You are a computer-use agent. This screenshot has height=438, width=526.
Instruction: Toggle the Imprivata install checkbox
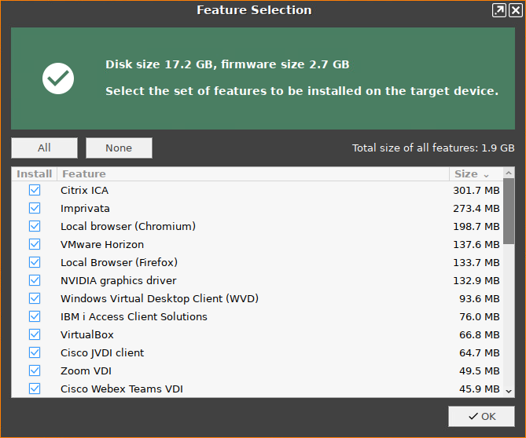click(x=35, y=208)
